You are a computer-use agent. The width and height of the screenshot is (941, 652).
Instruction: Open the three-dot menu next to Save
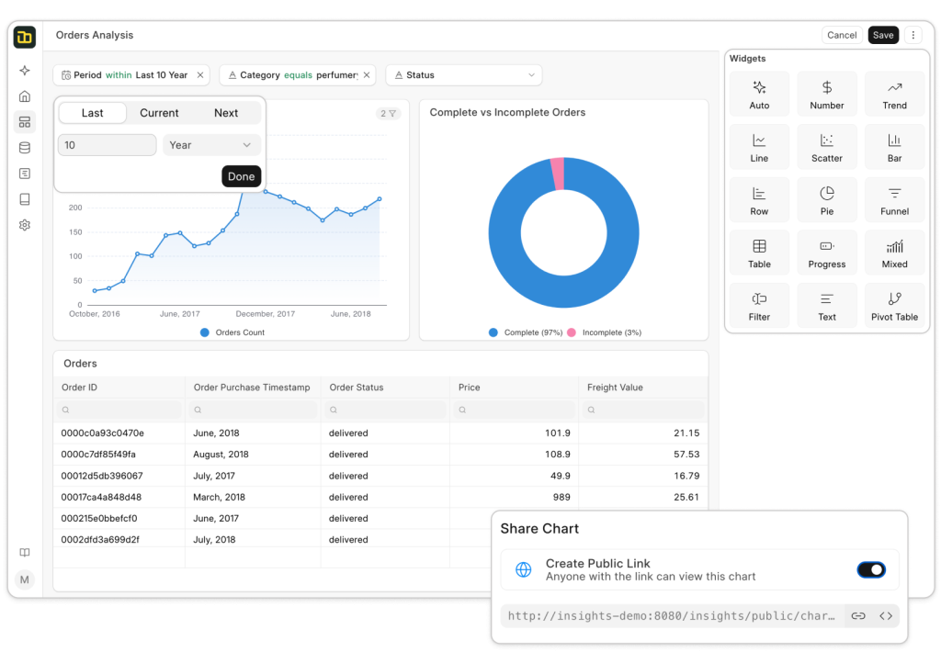point(913,35)
